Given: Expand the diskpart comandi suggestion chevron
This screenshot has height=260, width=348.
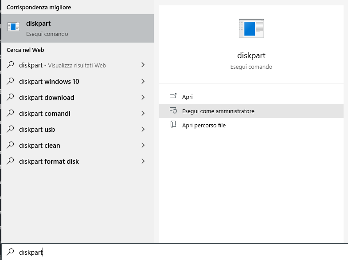Looking at the screenshot, I should coord(143,113).
